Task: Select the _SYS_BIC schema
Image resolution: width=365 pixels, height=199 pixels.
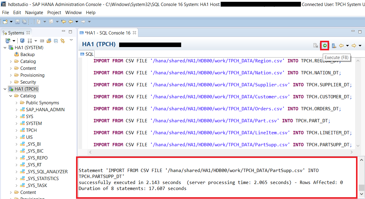Action: pyautogui.click(x=32, y=151)
